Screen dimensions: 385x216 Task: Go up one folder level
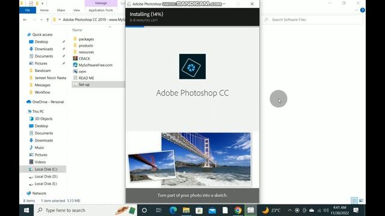coord(48,20)
